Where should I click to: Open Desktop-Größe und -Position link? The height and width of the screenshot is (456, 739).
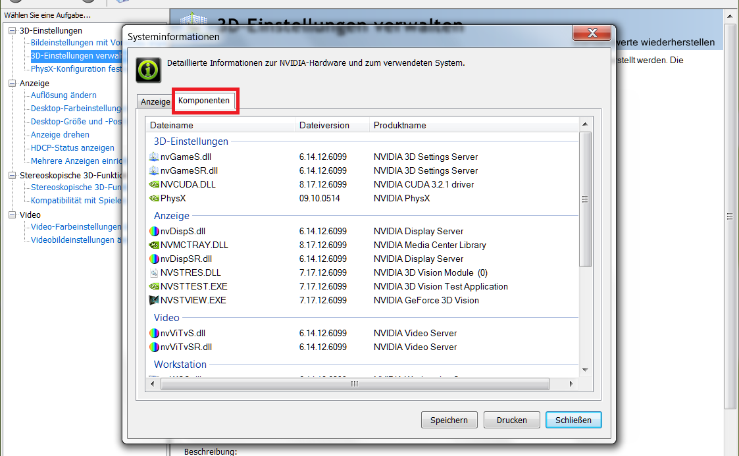76,122
